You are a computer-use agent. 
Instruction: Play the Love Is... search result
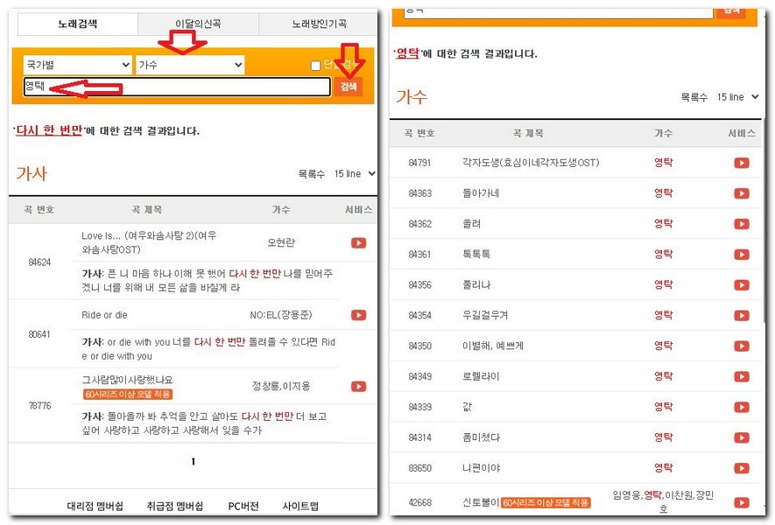pyautogui.click(x=357, y=243)
